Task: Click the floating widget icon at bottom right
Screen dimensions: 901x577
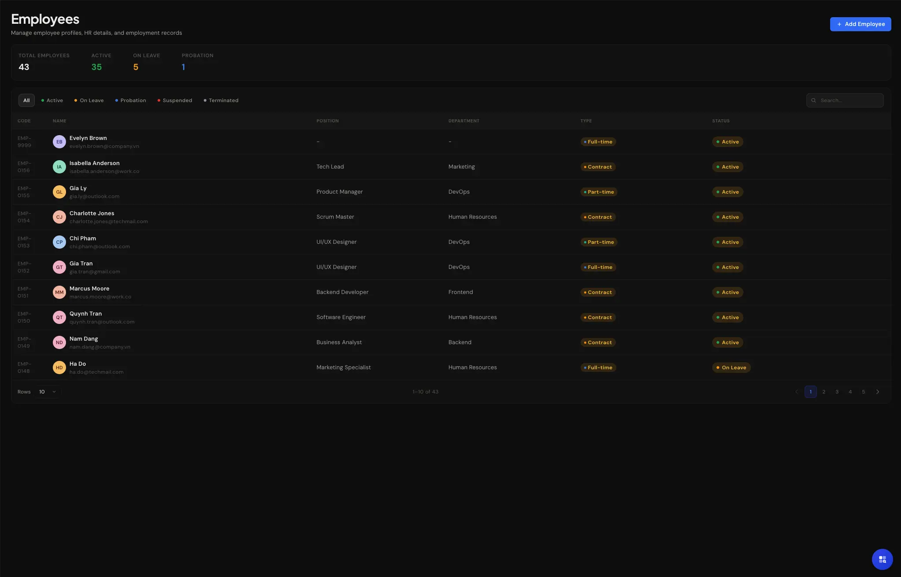Action: coord(882,559)
